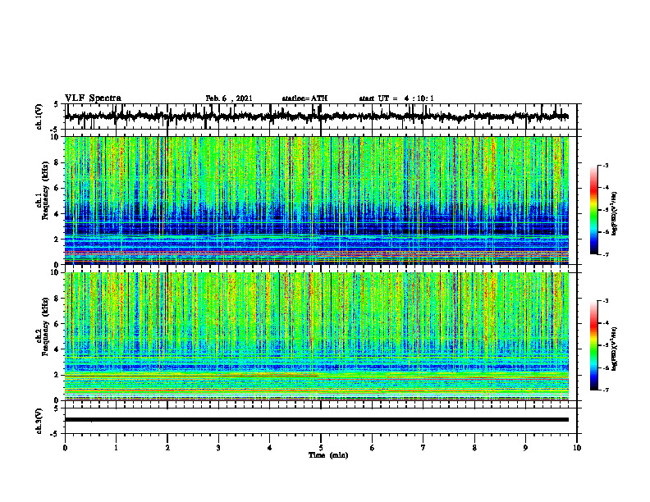
Task: Click the "6" kHz tick on ch.1 spectrogram
Action: (x=57, y=189)
